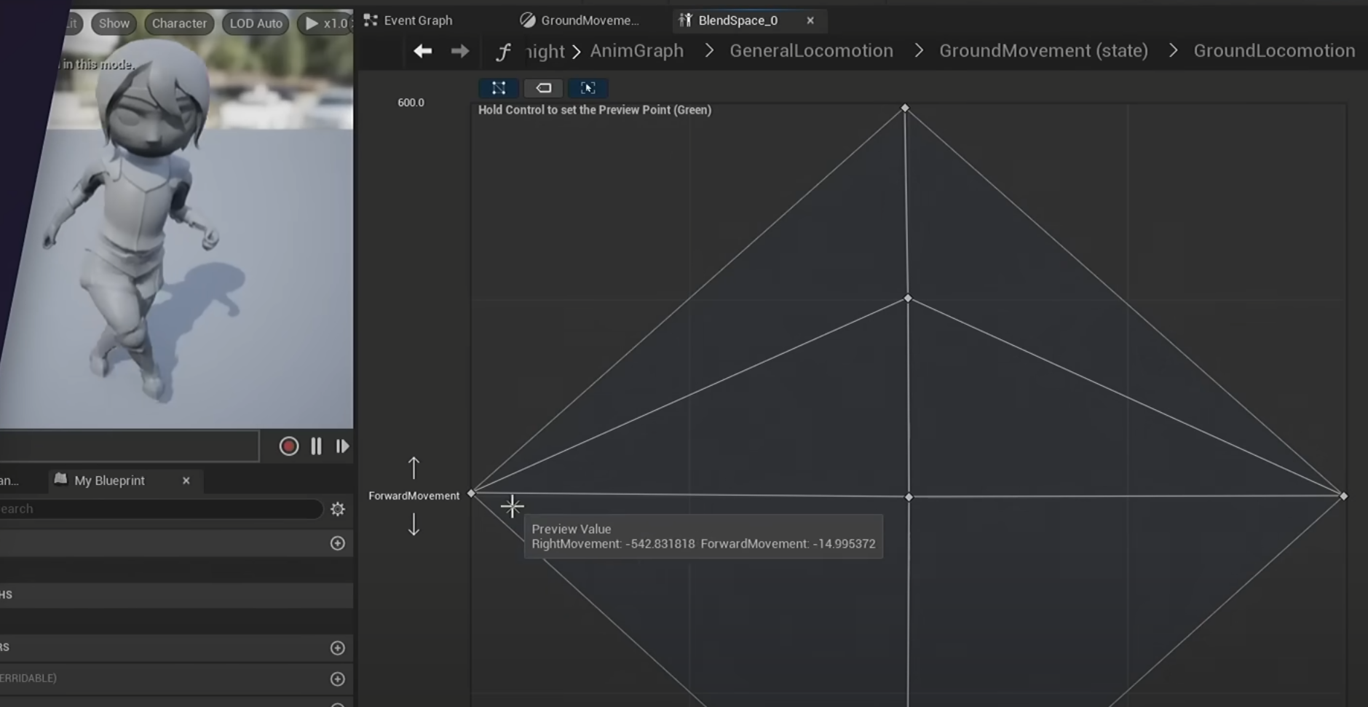Toggle the stretch-to-fit cursor button
Viewport: 1368px width, 707px height.
[588, 88]
